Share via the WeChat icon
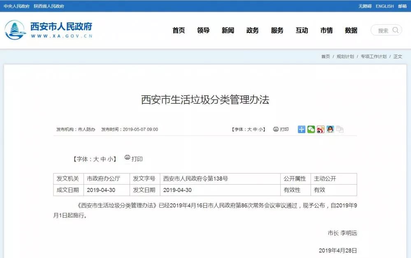411x258 pixels. pyautogui.click(x=311, y=129)
